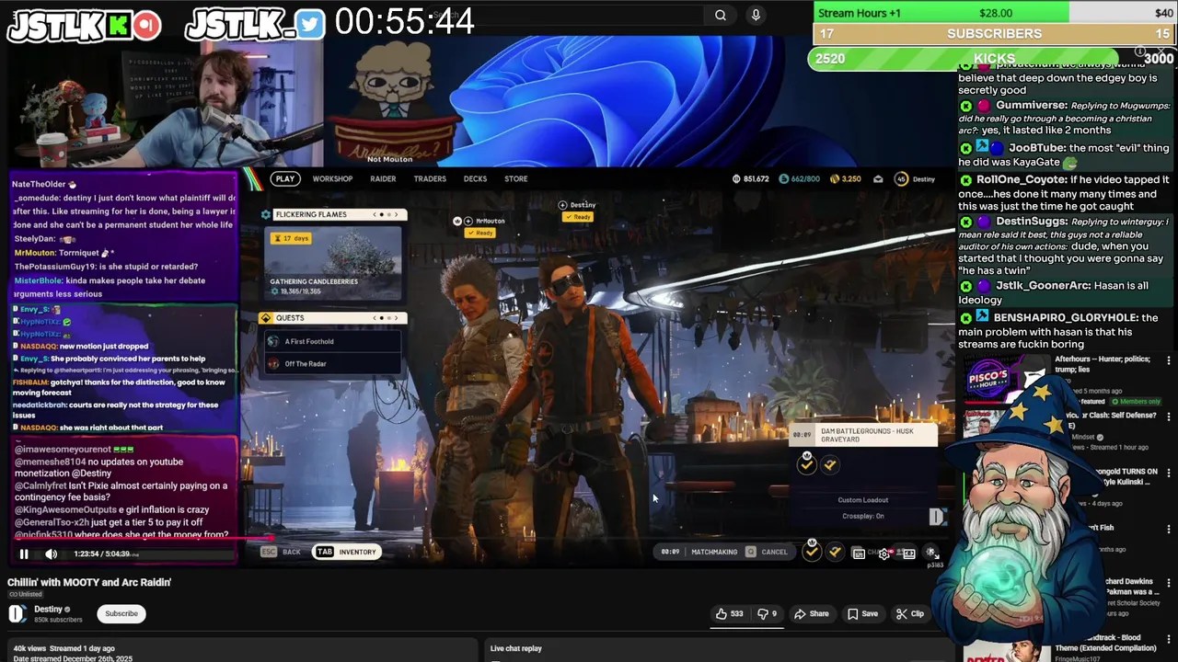
Task: Click the crowned ready checkmark in map panel
Action: tap(806, 464)
